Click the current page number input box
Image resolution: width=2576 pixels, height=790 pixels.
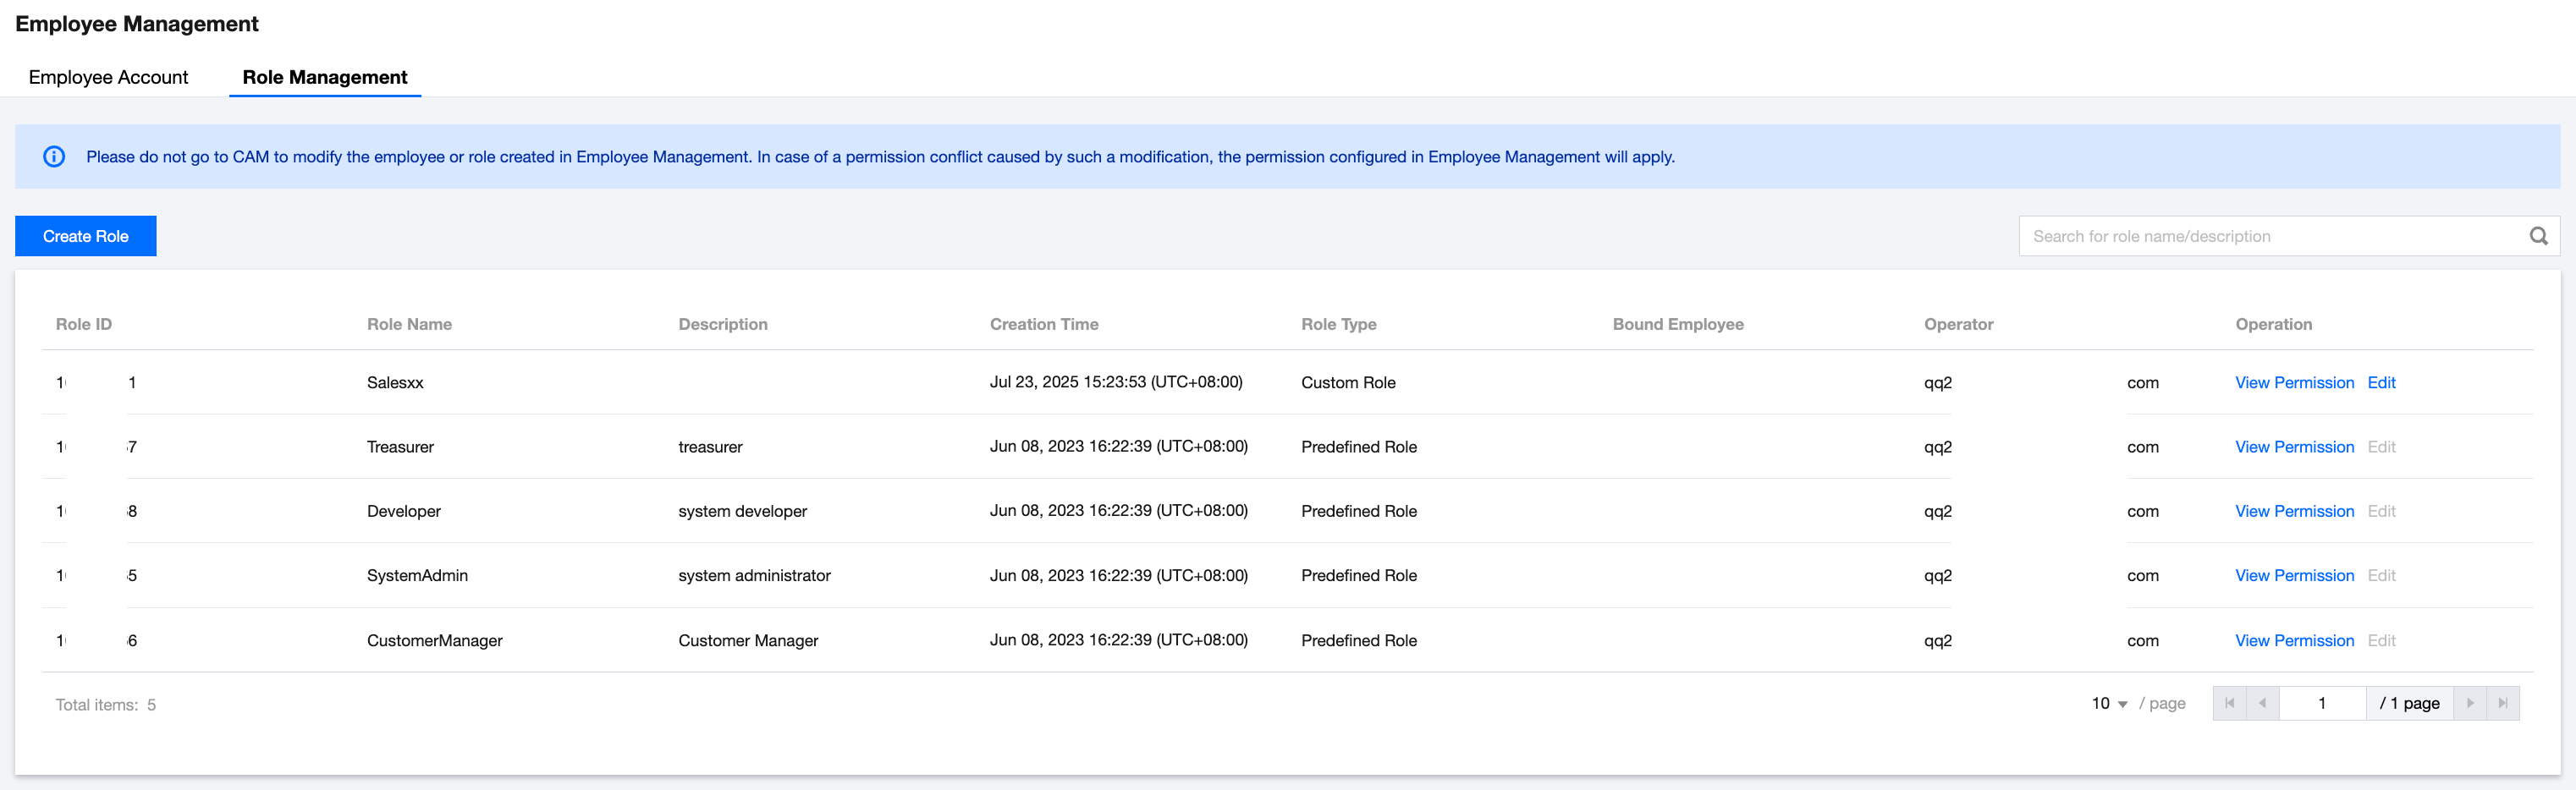tap(2321, 703)
